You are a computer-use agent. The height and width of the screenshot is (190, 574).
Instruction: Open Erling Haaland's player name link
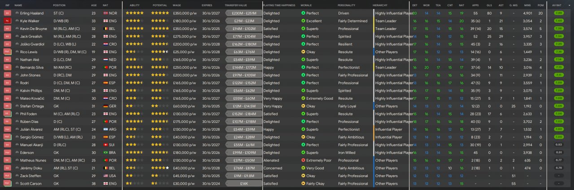click(32, 13)
